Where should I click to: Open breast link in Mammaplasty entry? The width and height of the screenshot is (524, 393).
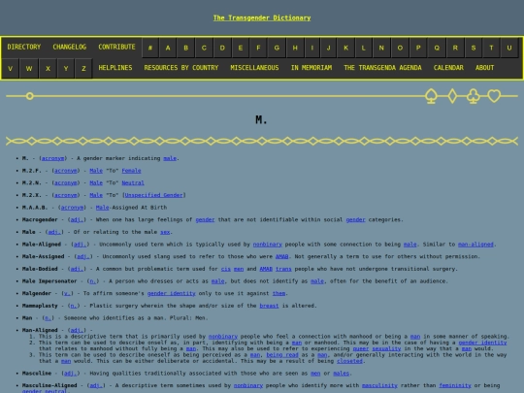[269, 306]
